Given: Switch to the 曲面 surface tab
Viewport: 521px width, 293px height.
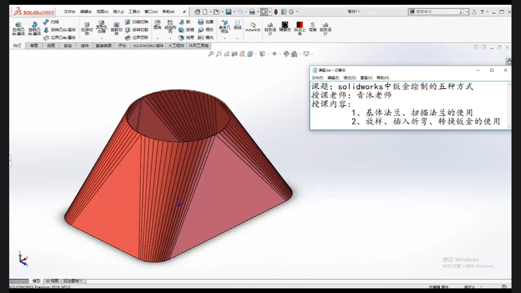Looking at the screenshot, I should 51,46.
